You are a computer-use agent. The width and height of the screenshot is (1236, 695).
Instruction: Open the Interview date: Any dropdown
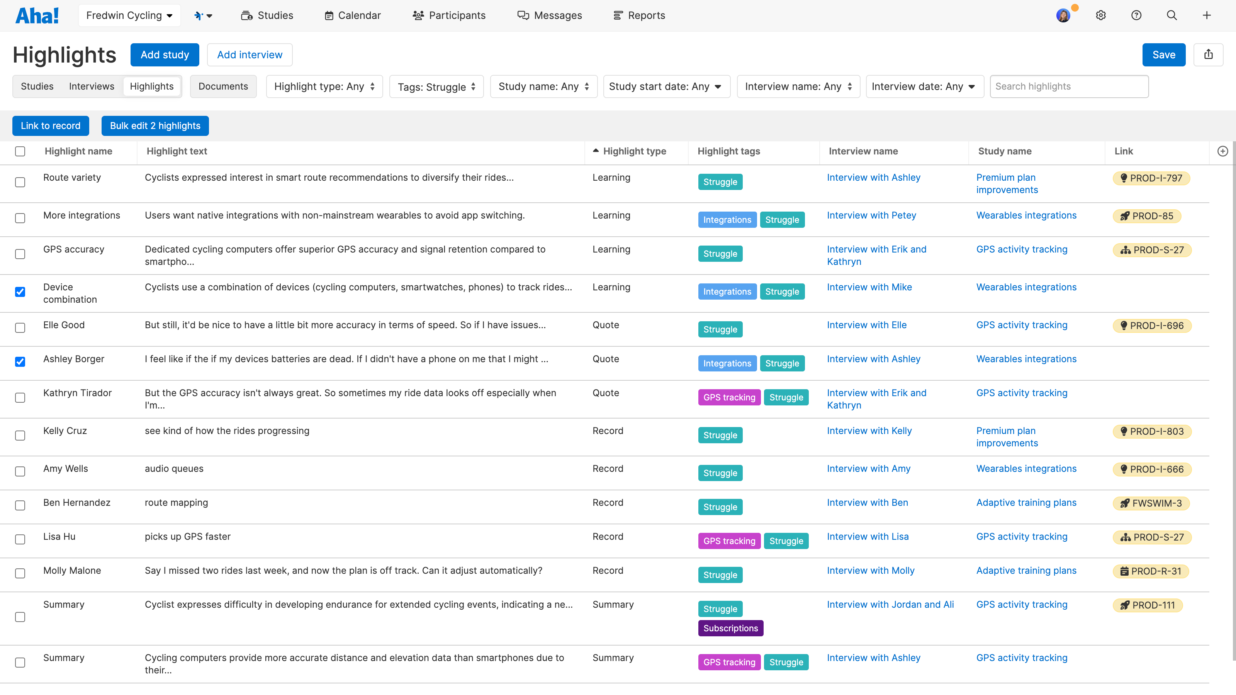(x=924, y=86)
